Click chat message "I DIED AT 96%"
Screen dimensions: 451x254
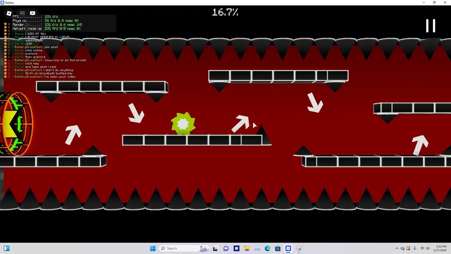point(36,34)
